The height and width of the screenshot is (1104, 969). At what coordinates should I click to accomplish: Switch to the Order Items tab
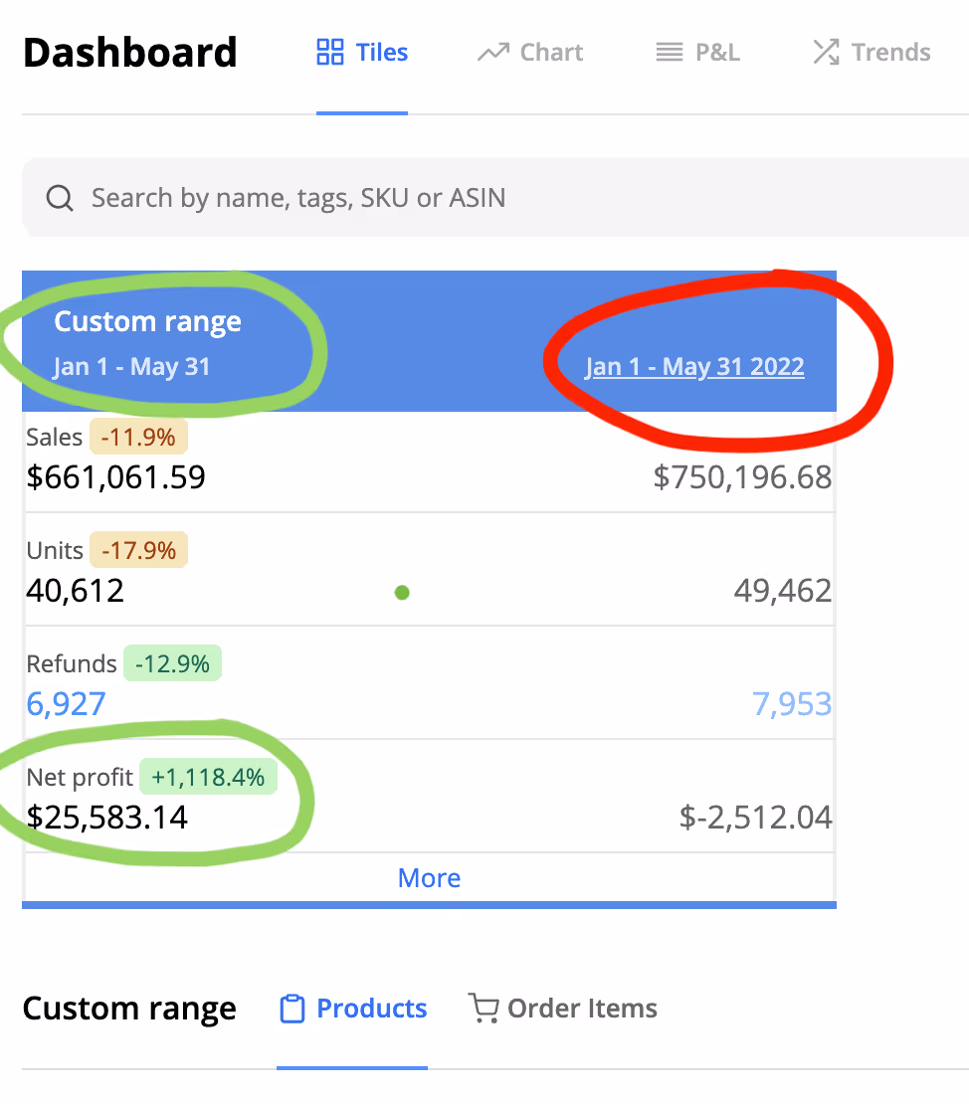pos(563,1009)
